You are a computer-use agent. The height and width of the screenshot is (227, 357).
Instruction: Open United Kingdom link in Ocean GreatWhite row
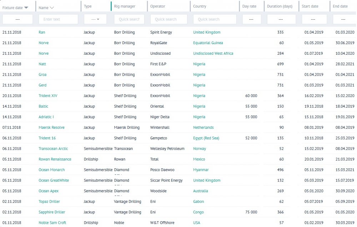[207, 180]
